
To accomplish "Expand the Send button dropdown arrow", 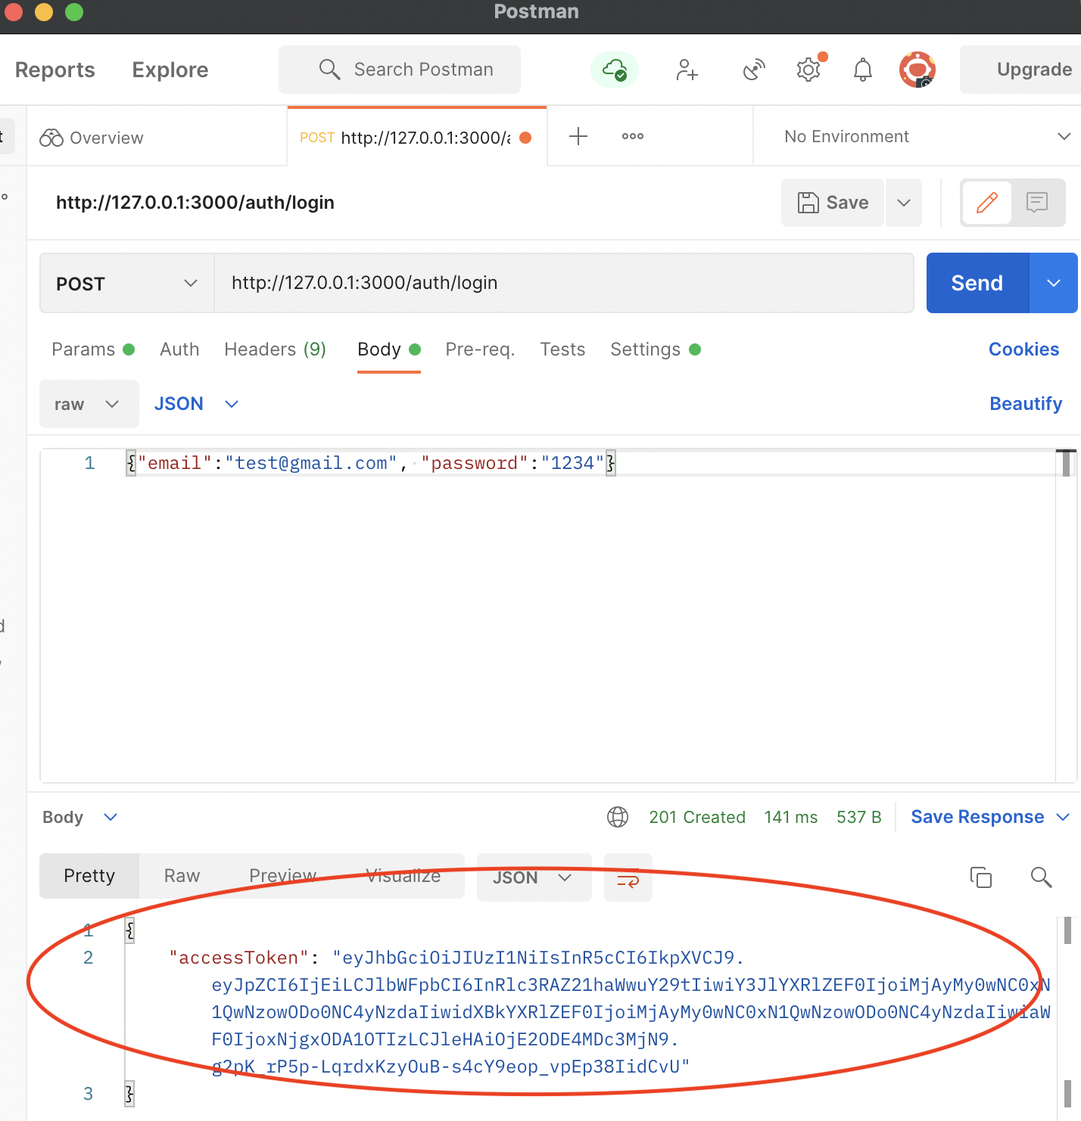I will coord(1054,283).
